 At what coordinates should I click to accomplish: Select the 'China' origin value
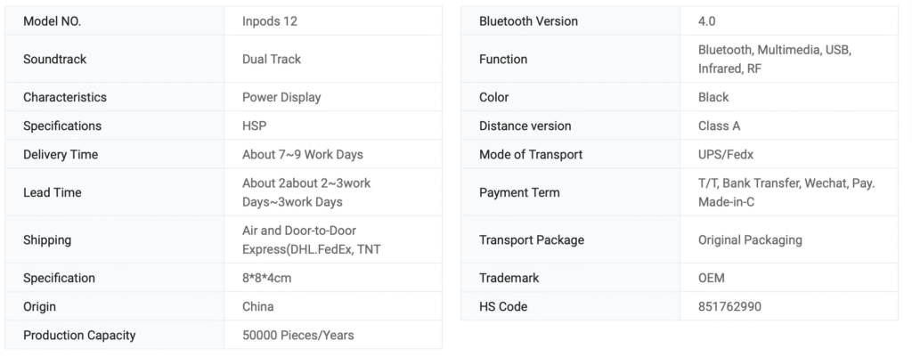click(258, 306)
